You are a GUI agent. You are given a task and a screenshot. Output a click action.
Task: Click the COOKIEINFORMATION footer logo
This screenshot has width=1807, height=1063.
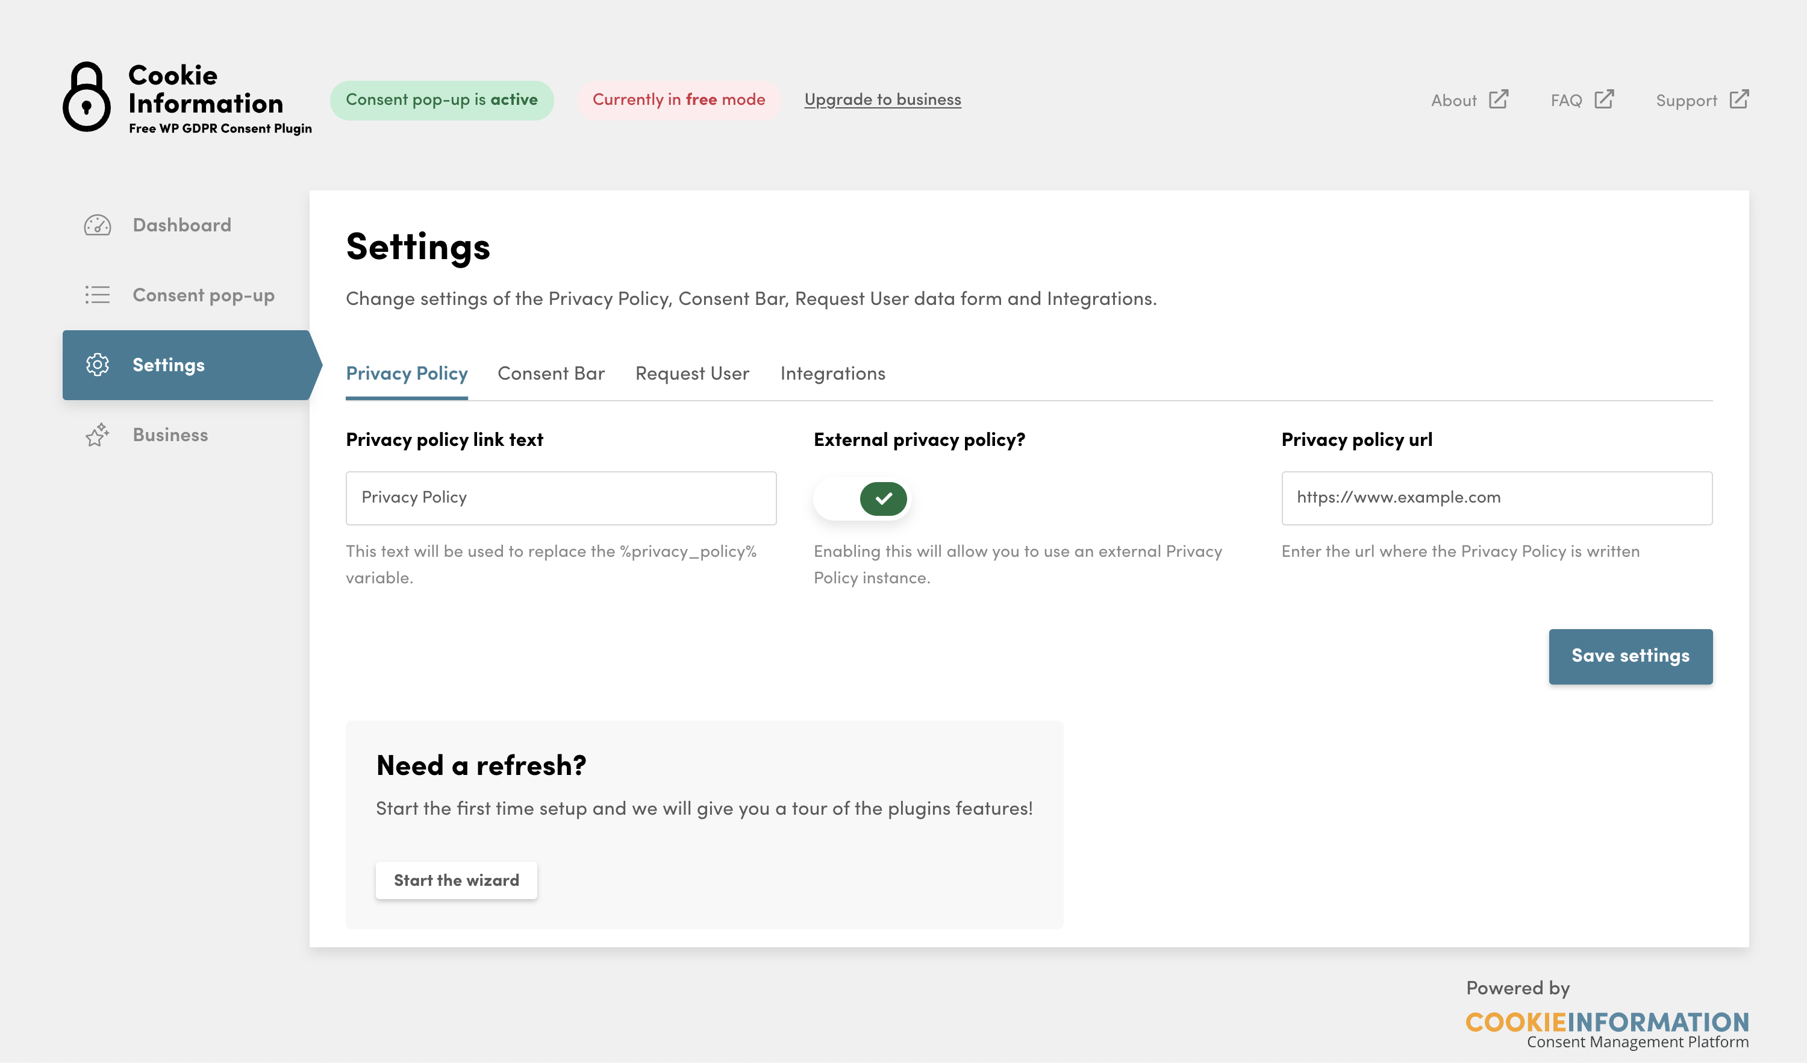click(1606, 1022)
